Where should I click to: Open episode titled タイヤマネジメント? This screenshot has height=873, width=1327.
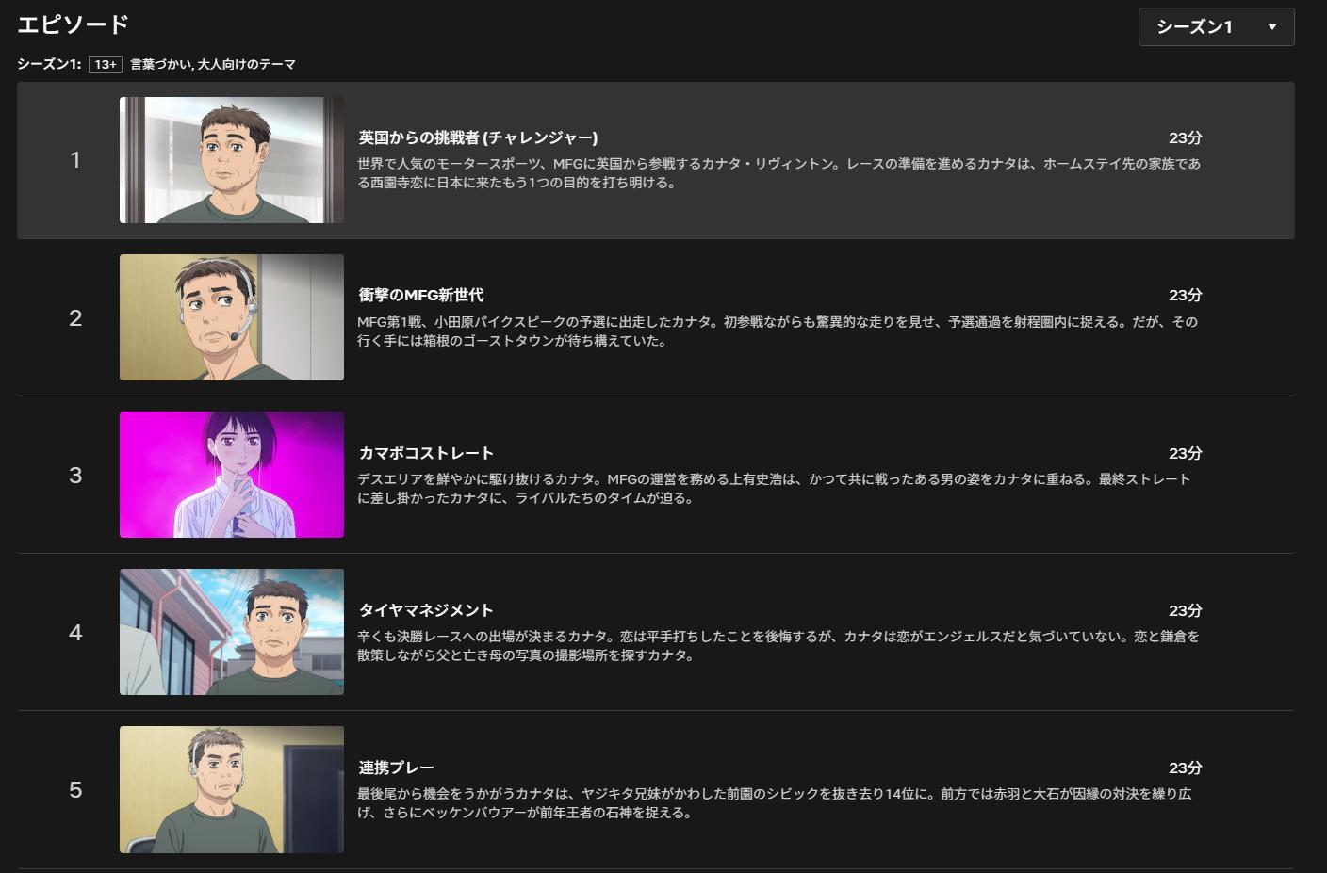click(x=426, y=610)
